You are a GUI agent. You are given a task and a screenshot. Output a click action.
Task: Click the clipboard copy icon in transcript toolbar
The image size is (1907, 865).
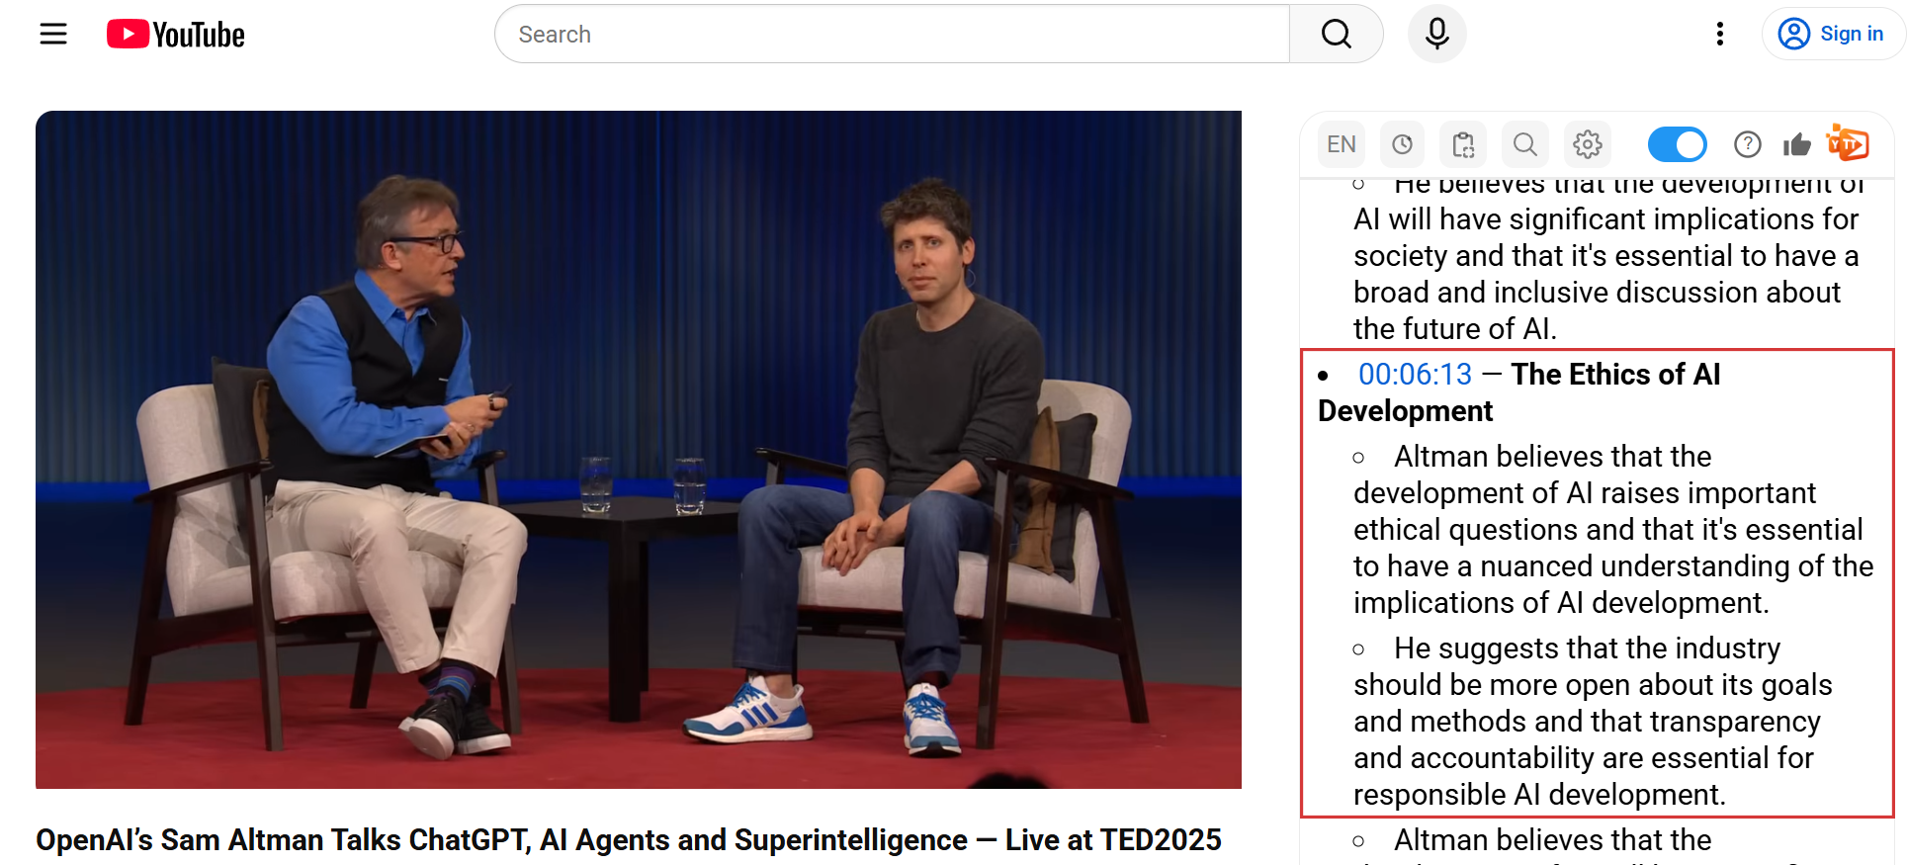(1463, 145)
